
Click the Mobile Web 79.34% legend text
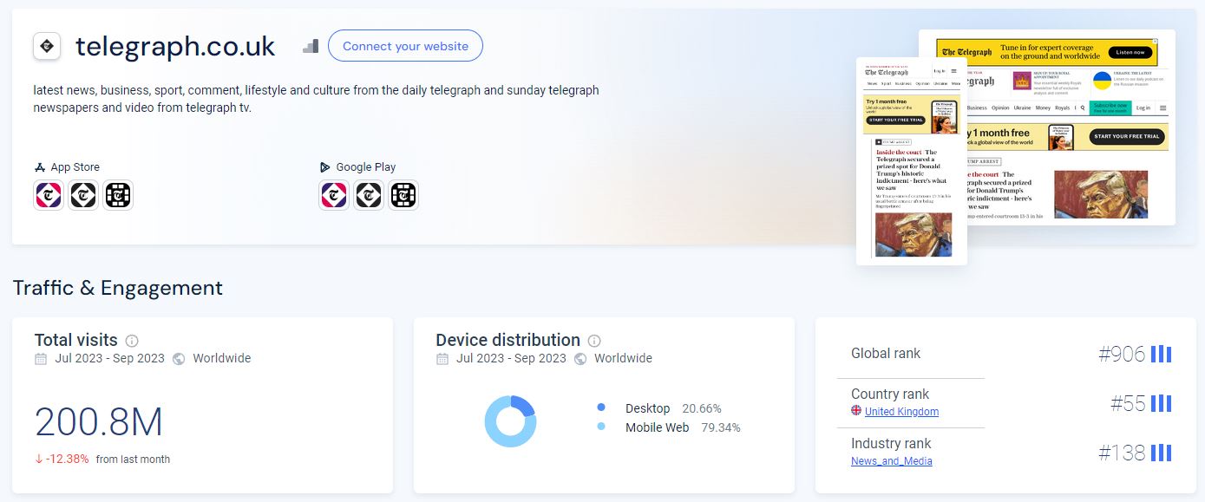pos(683,427)
